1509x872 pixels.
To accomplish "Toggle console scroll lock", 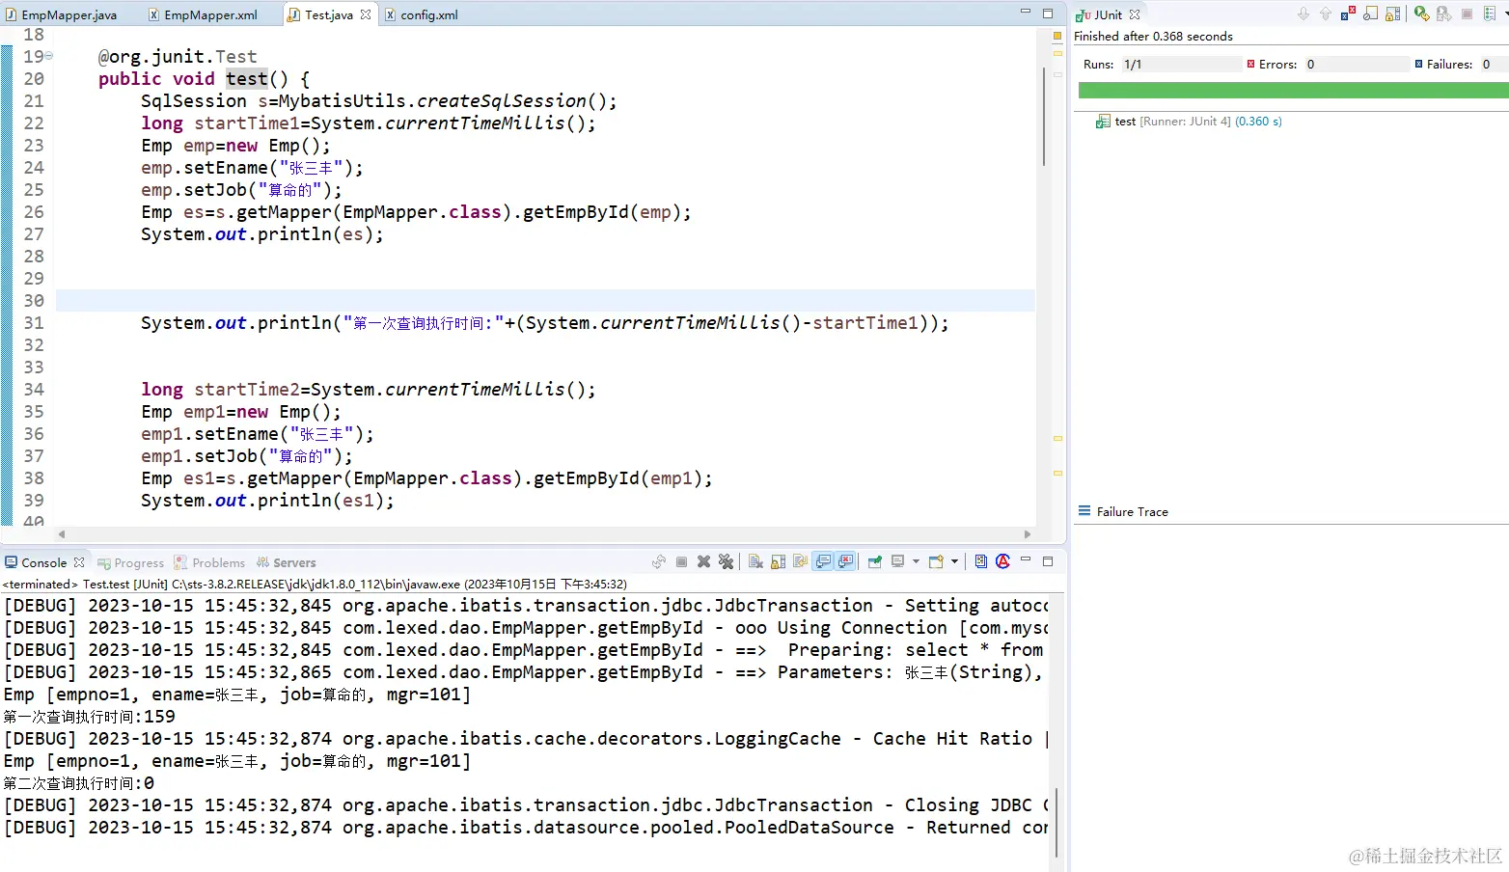I will [x=778, y=561].
